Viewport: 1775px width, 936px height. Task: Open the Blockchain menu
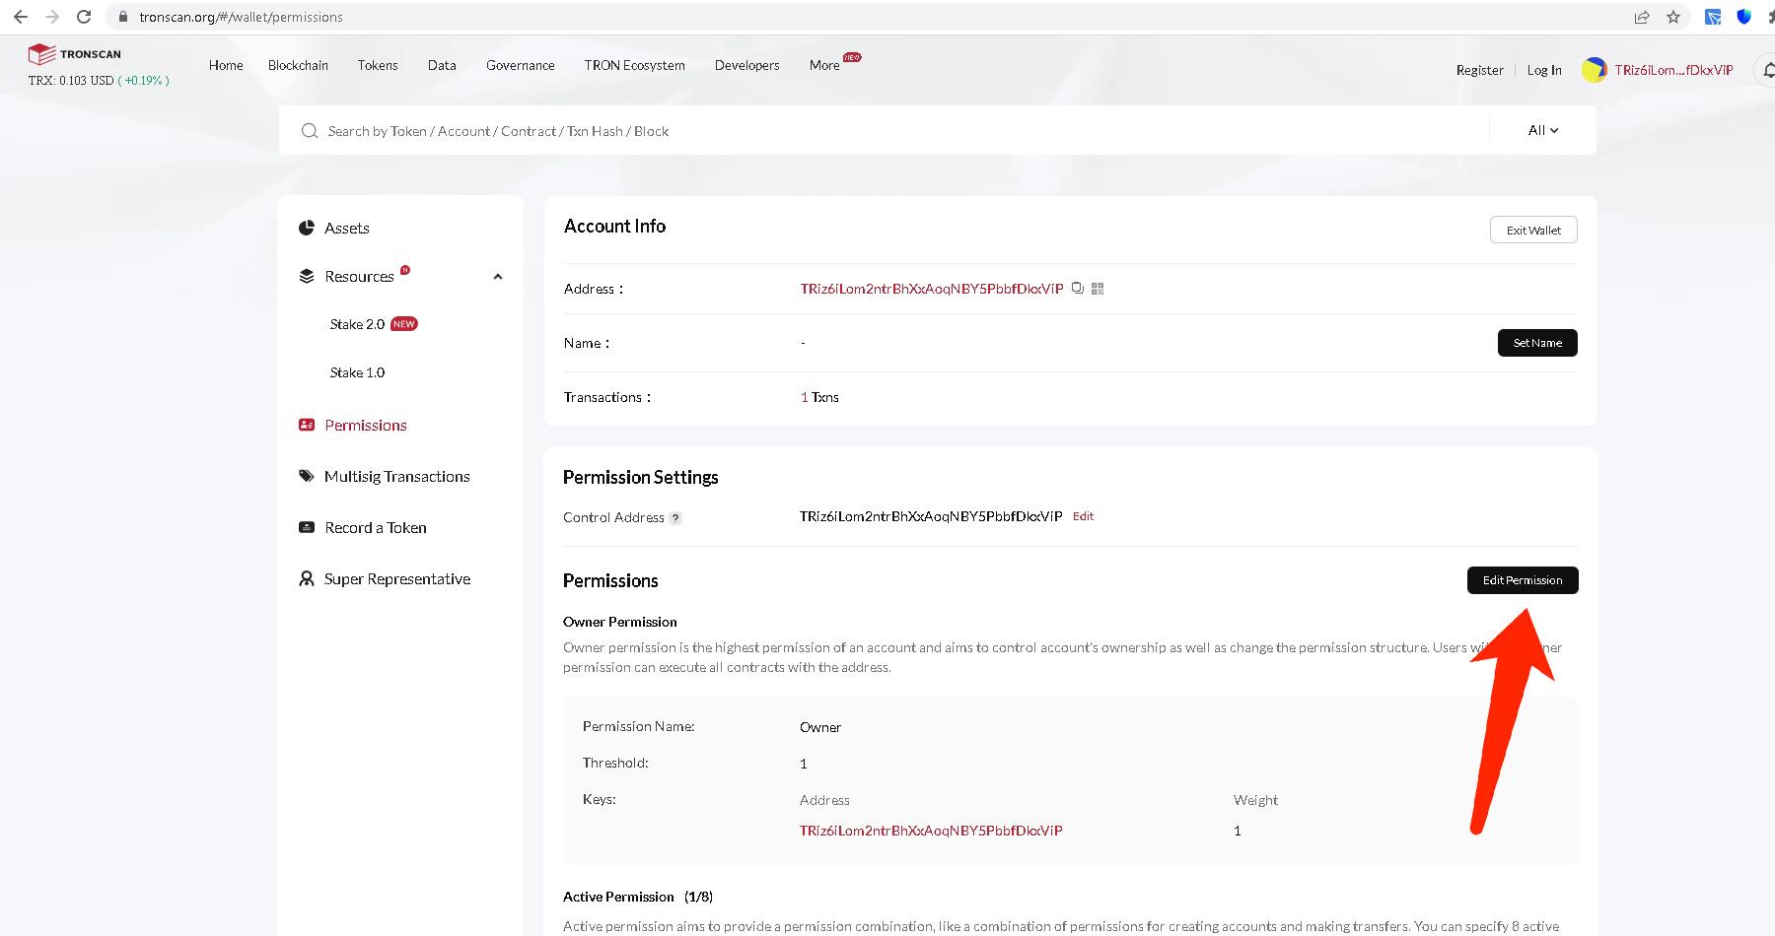(x=298, y=65)
